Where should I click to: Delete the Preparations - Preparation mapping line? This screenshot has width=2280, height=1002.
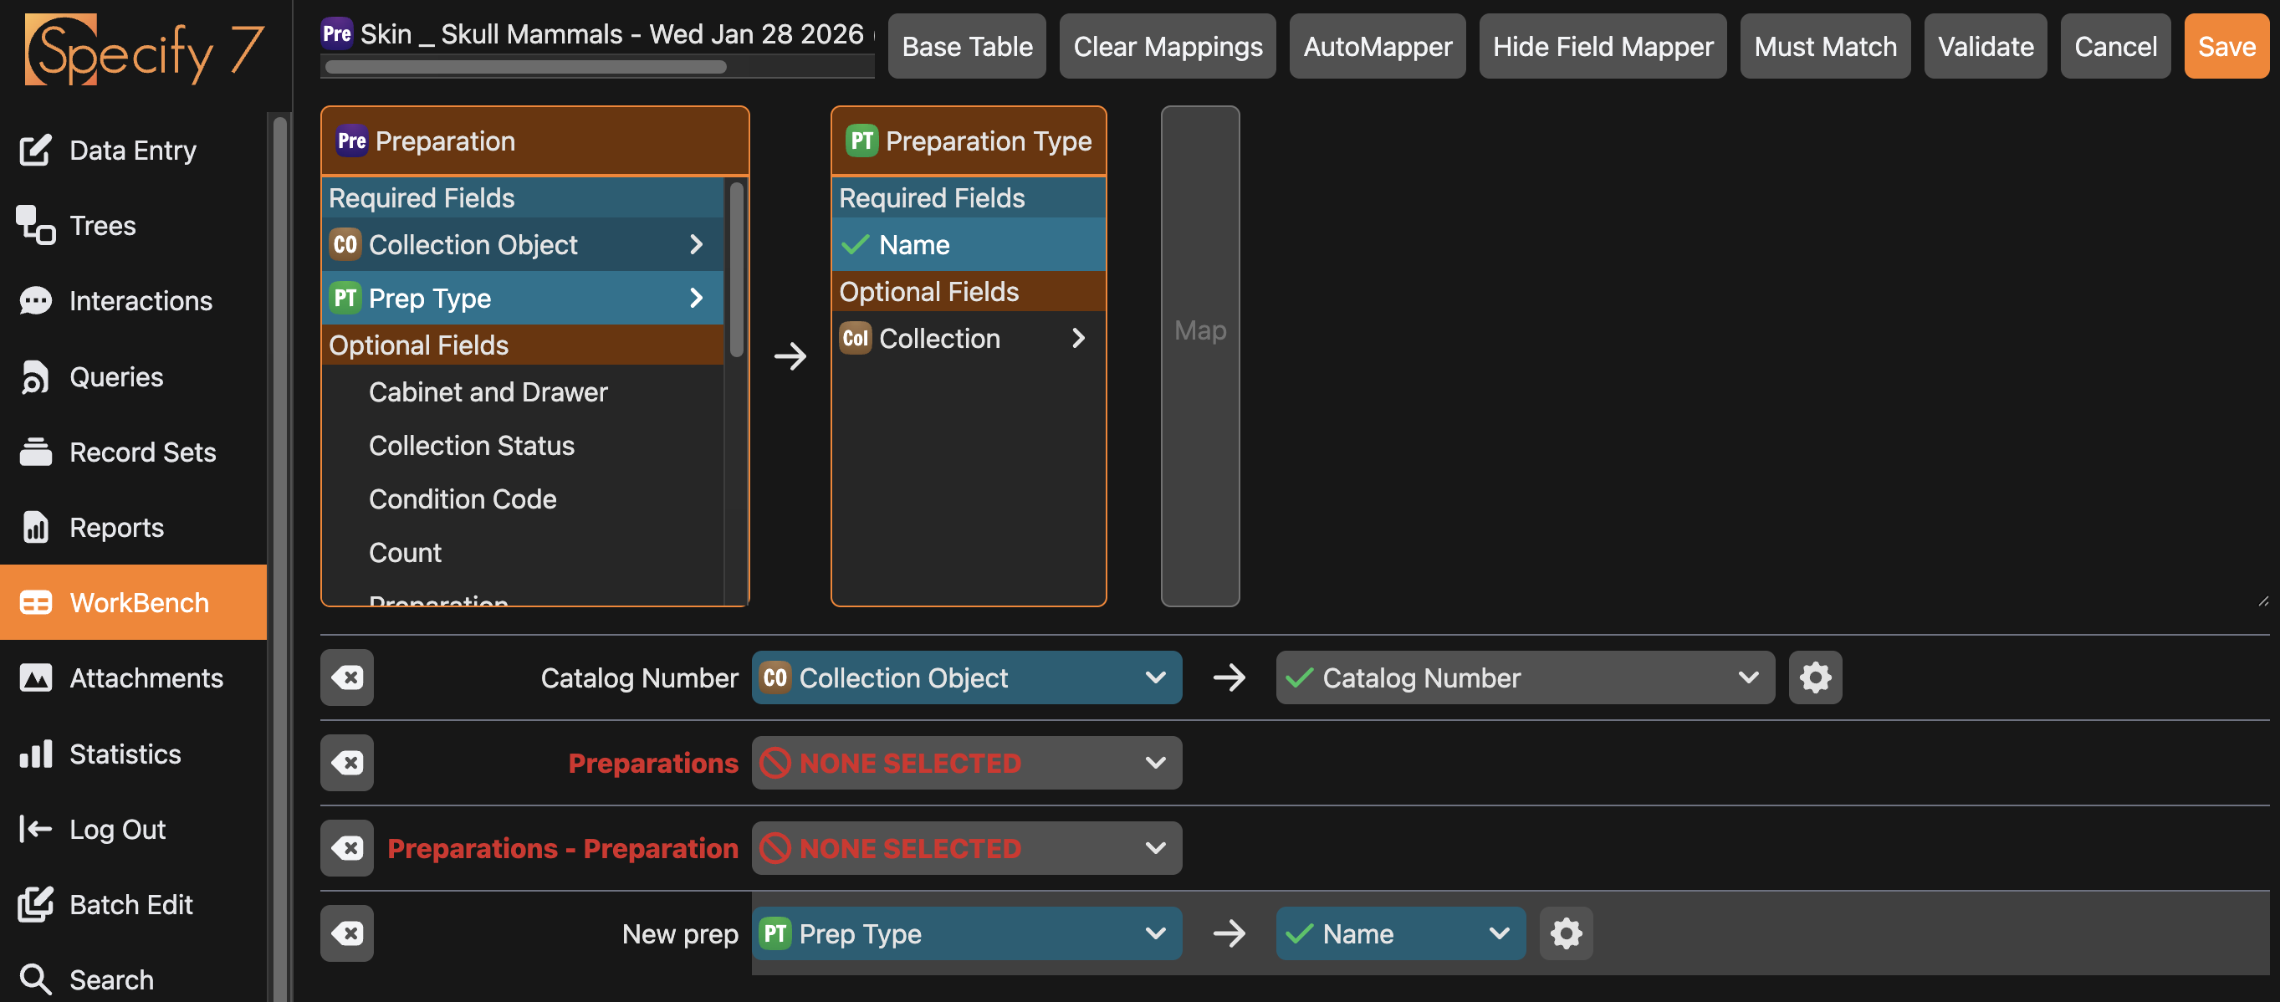pos(347,848)
